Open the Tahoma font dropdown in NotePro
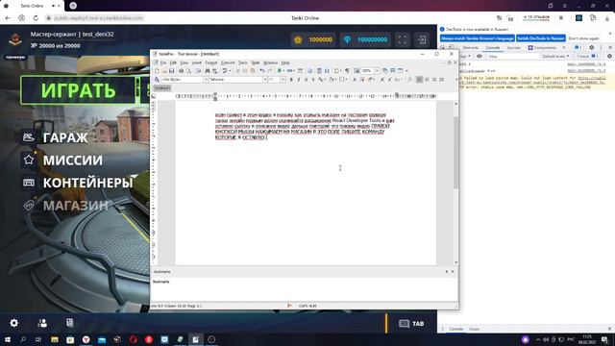Viewport: 615px width, 346px height. [x=265, y=80]
